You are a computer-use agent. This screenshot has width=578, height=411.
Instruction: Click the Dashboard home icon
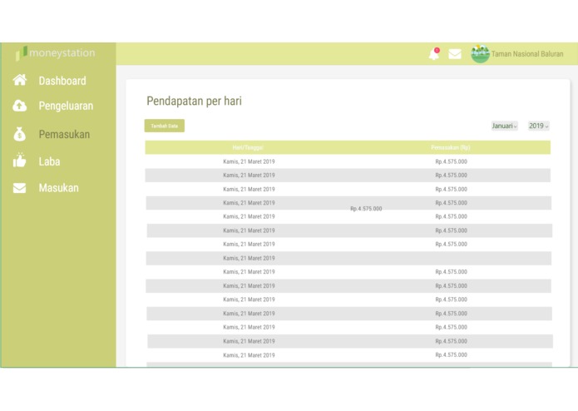19,80
